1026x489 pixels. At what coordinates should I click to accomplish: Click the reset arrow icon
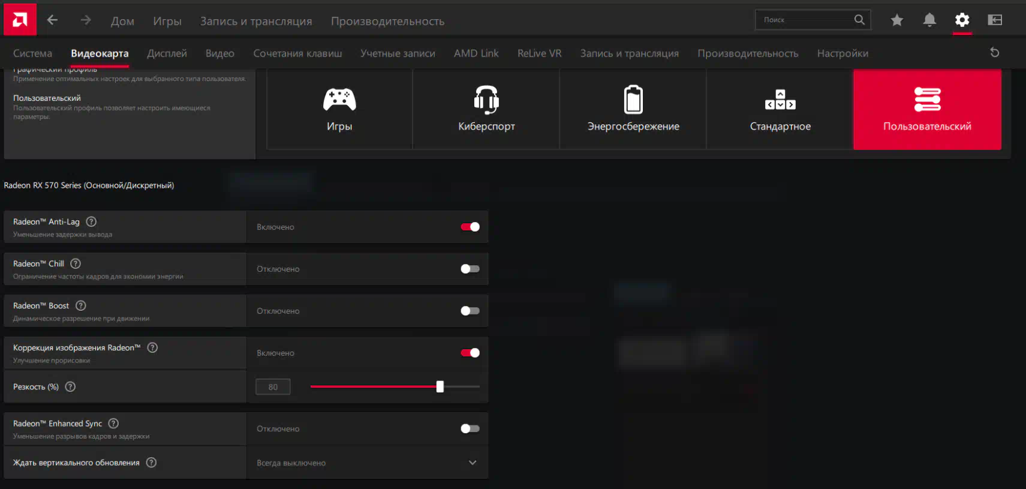click(995, 53)
